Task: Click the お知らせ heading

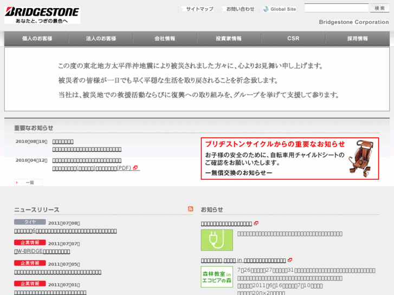Action: pyautogui.click(x=212, y=209)
